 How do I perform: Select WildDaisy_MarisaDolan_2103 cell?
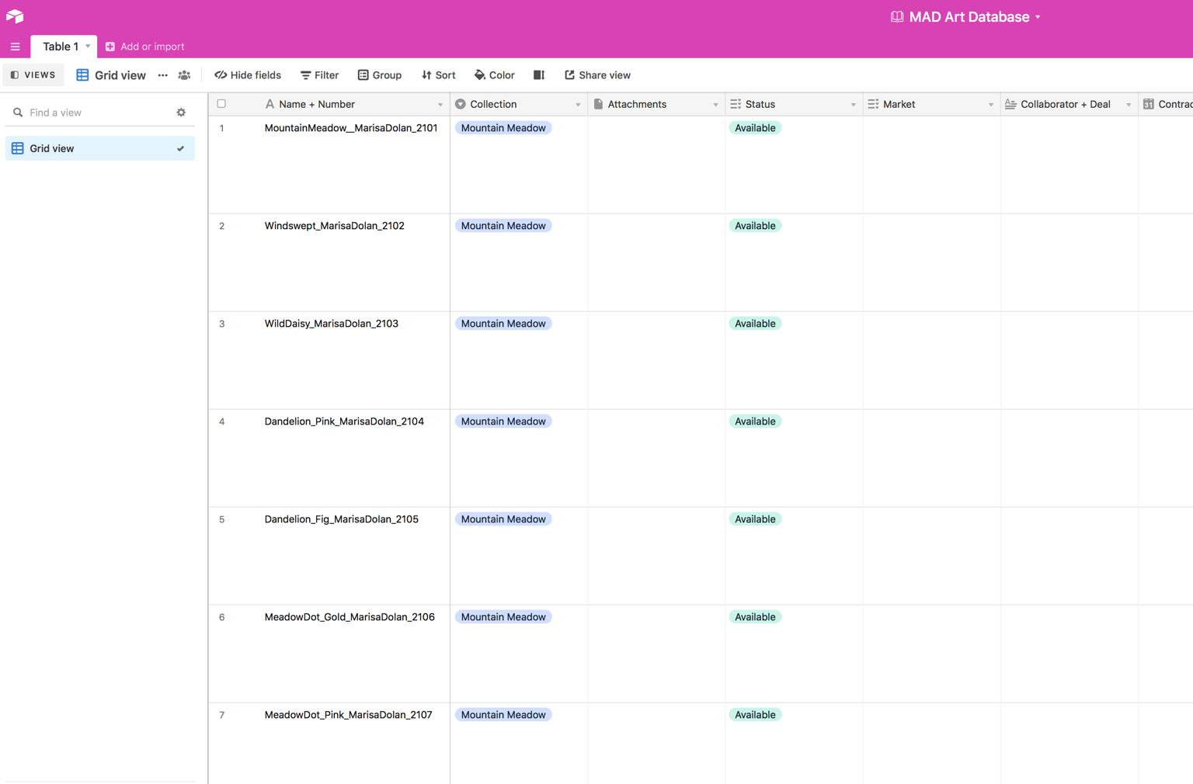tap(332, 324)
